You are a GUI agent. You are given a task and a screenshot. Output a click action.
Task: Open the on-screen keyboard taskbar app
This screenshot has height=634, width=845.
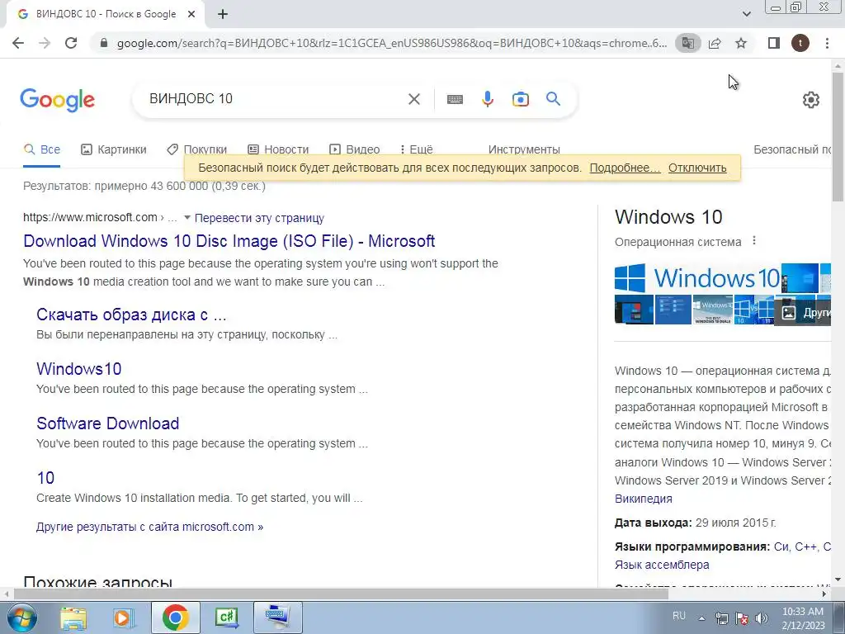point(278,617)
